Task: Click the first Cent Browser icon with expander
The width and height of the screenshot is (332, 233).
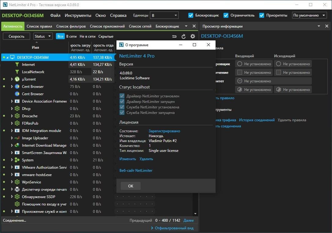Action: [17, 87]
